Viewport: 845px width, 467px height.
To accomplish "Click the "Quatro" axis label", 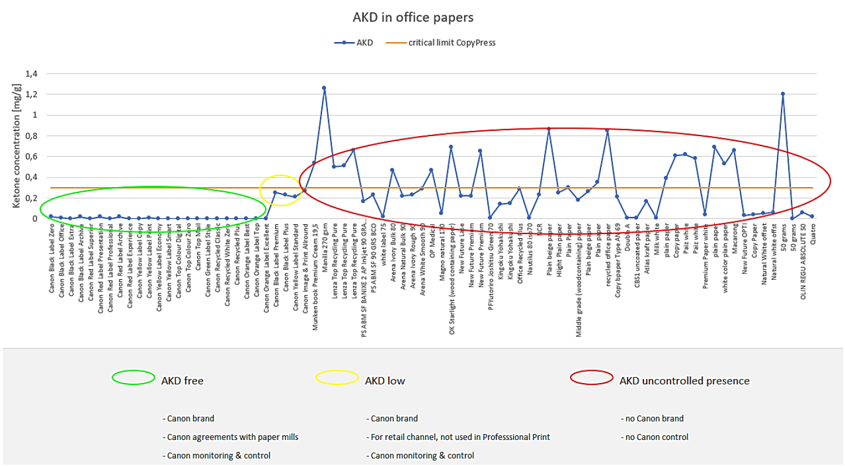I will [812, 233].
